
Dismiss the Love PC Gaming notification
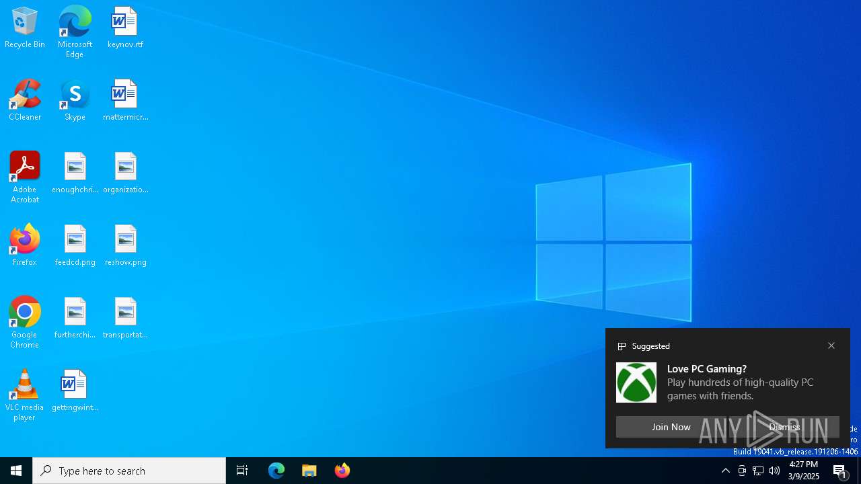coord(784,427)
